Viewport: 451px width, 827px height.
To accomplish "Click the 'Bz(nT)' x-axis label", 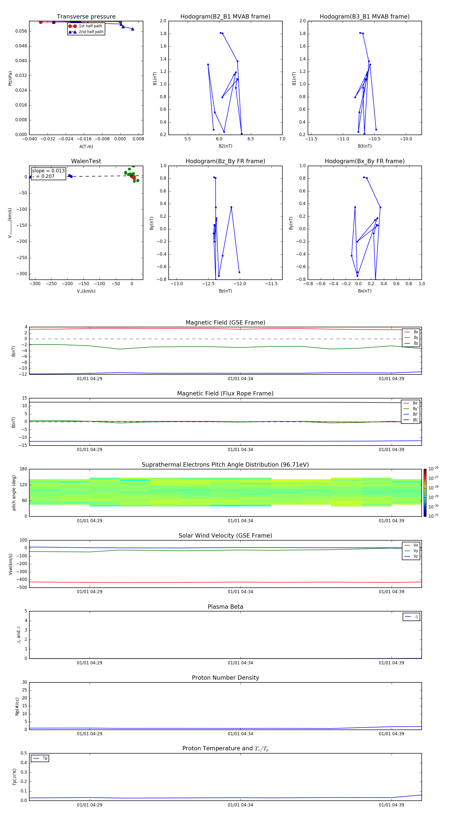I will point(225,291).
